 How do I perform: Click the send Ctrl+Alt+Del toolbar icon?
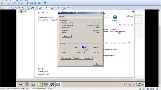pyautogui.click(x=10, y=3)
